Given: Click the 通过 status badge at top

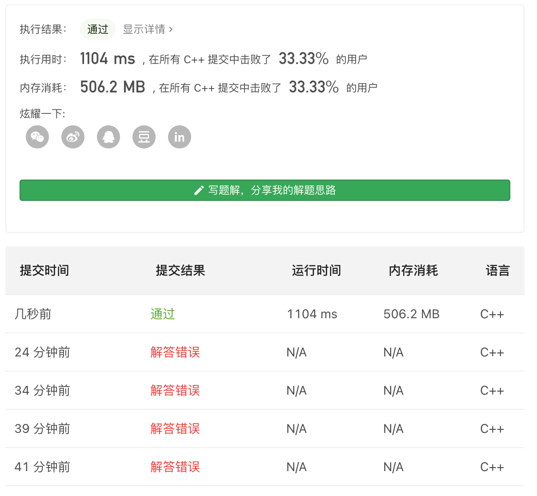Looking at the screenshot, I should [98, 29].
